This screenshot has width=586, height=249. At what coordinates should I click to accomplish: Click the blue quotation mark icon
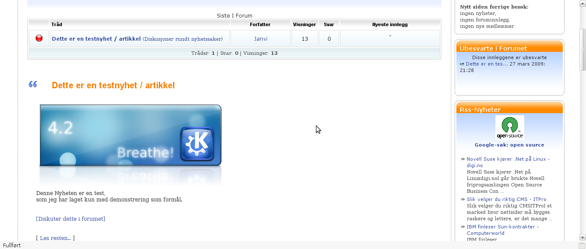pyautogui.click(x=33, y=84)
